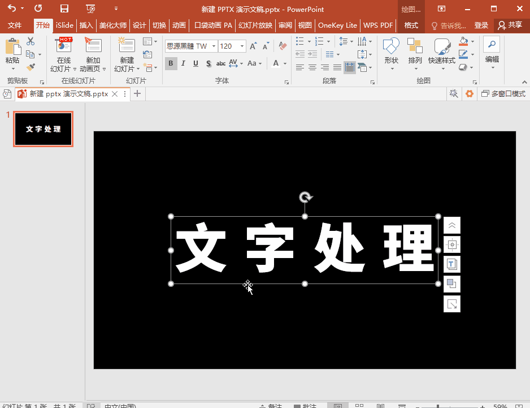Switch to the Design (设计) tab
This screenshot has width=530, height=408.
pos(139,25)
